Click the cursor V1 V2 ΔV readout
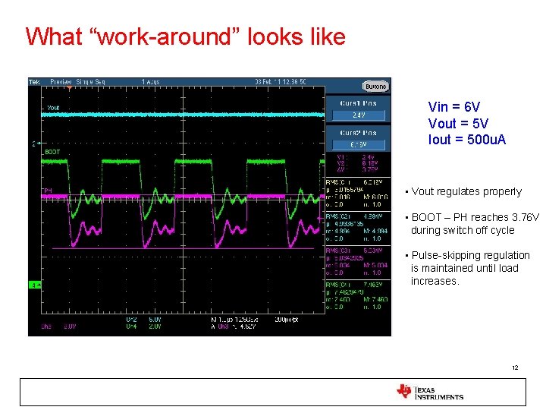The height and width of the screenshot is (410, 546). tap(357, 163)
